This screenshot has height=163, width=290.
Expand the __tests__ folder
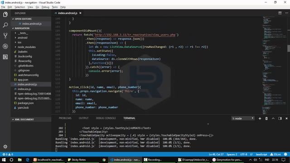click(23, 33)
